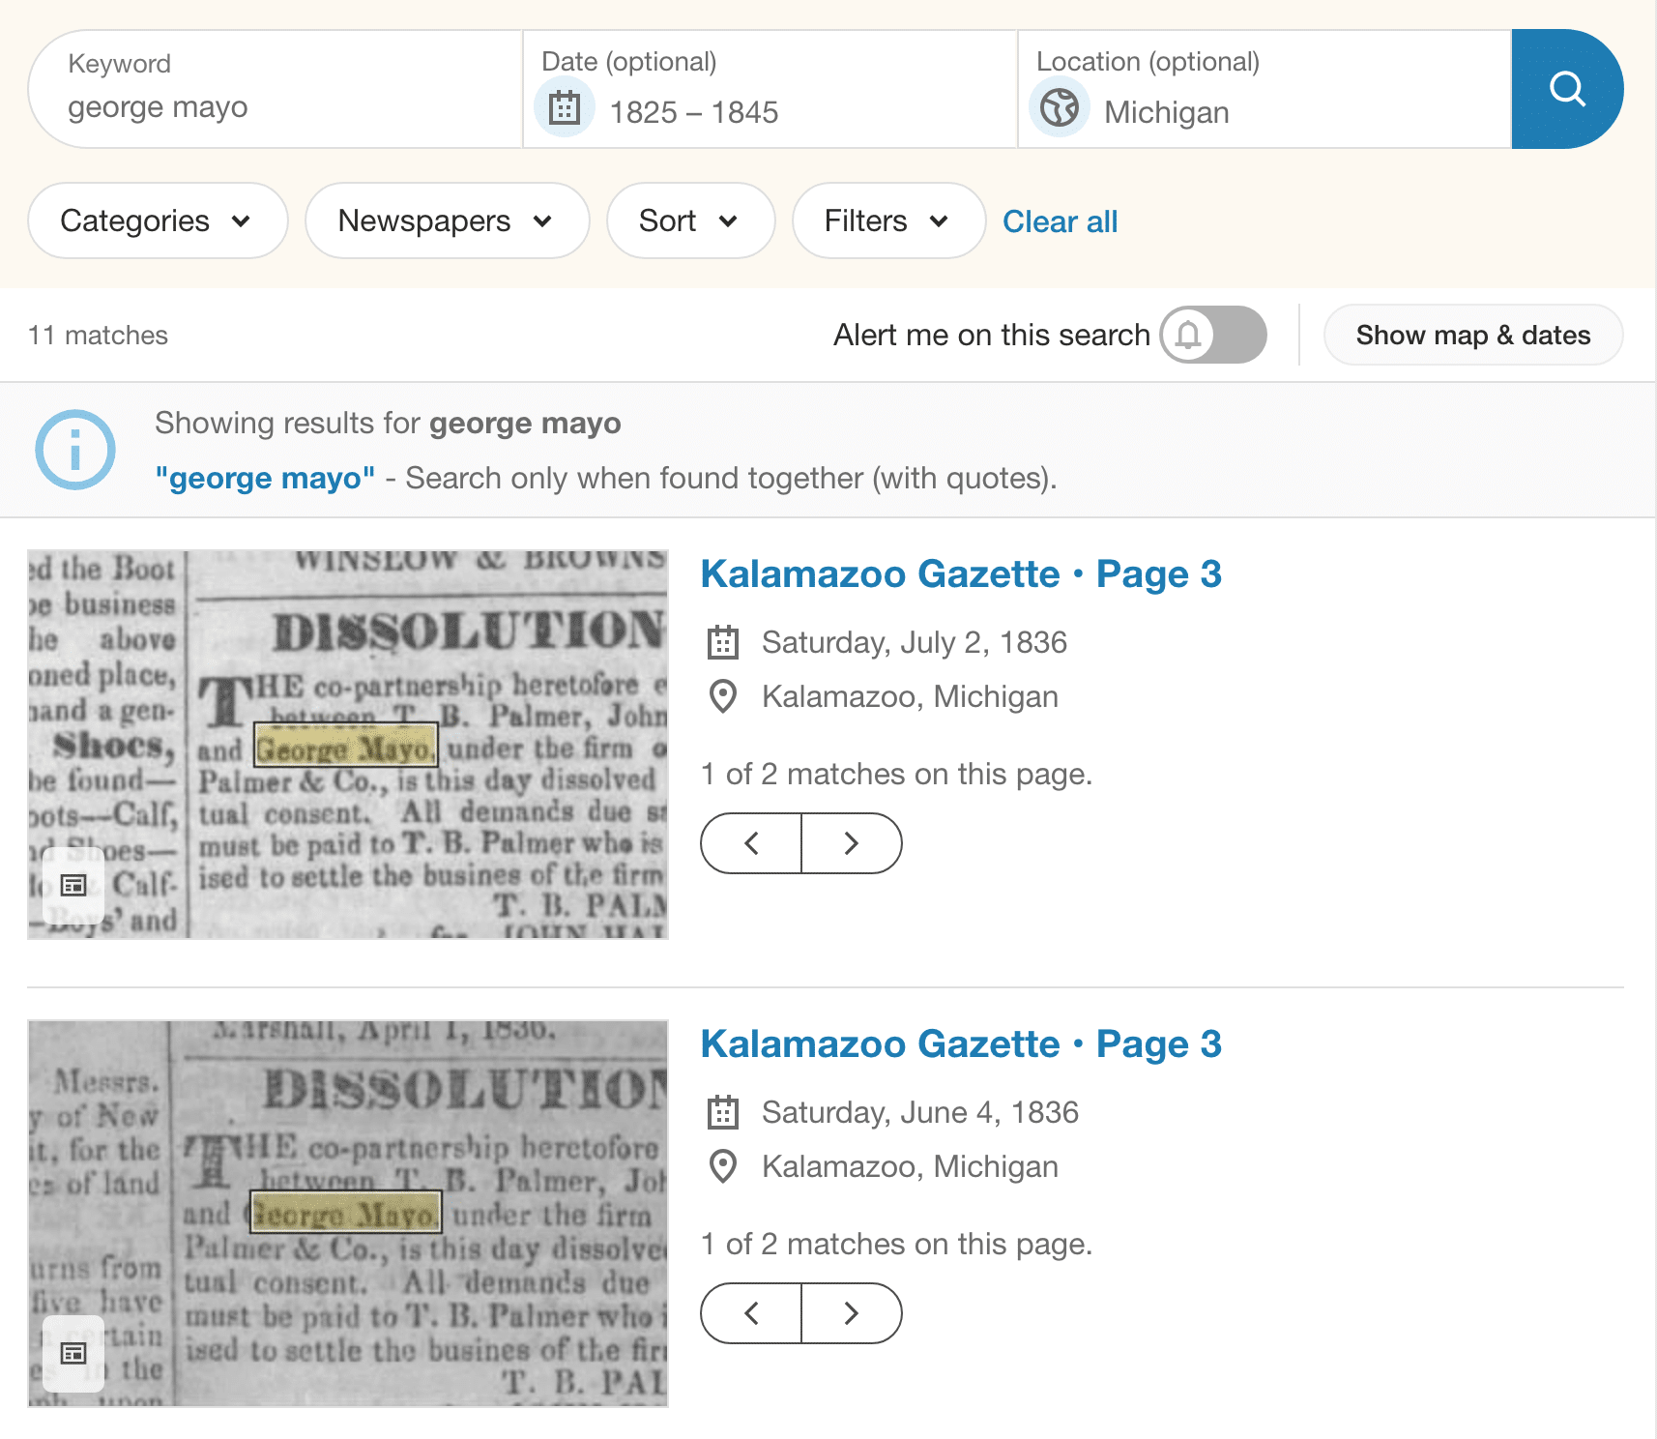Go to previous match for July 2 result
Viewport: 1657px width, 1439px height.
(751, 843)
